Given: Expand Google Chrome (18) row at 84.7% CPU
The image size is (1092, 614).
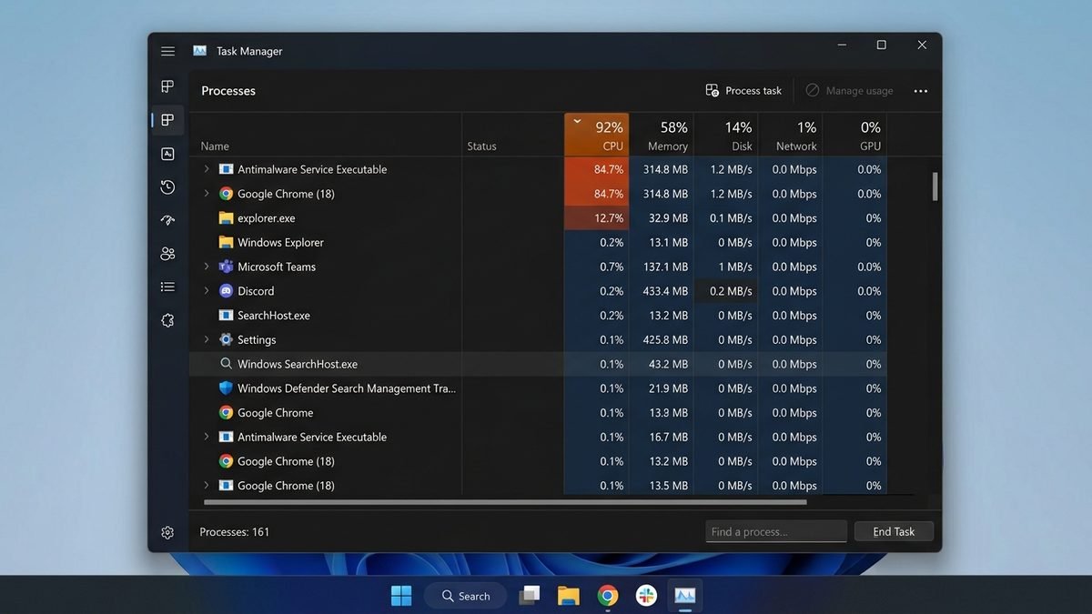Looking at the screenshot, I should (x=207, y=194).
